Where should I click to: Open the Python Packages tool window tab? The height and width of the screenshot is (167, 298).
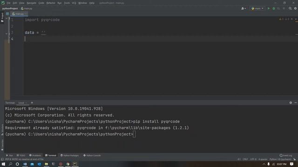(x=69, y=155)
